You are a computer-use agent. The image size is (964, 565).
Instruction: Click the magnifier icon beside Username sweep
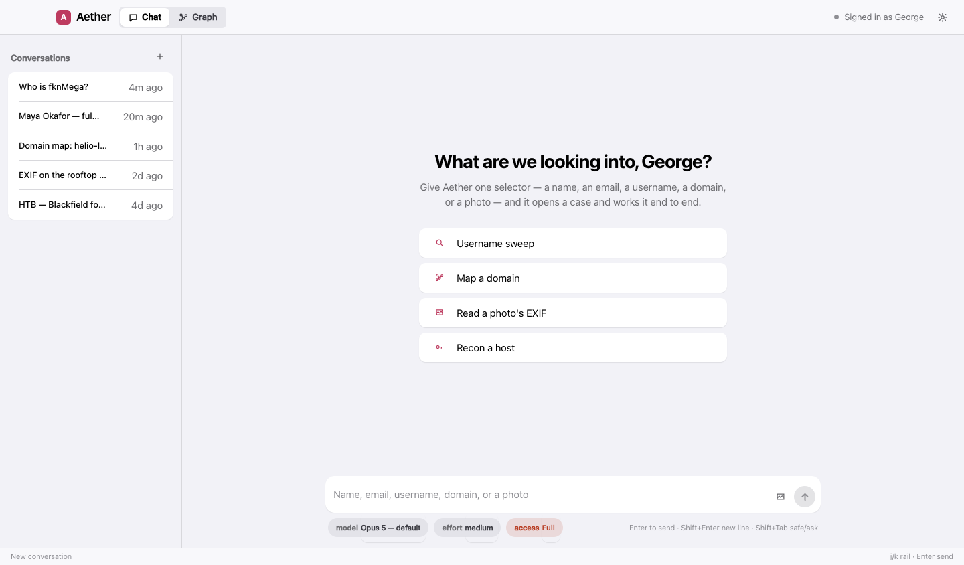tap(440, 243)
